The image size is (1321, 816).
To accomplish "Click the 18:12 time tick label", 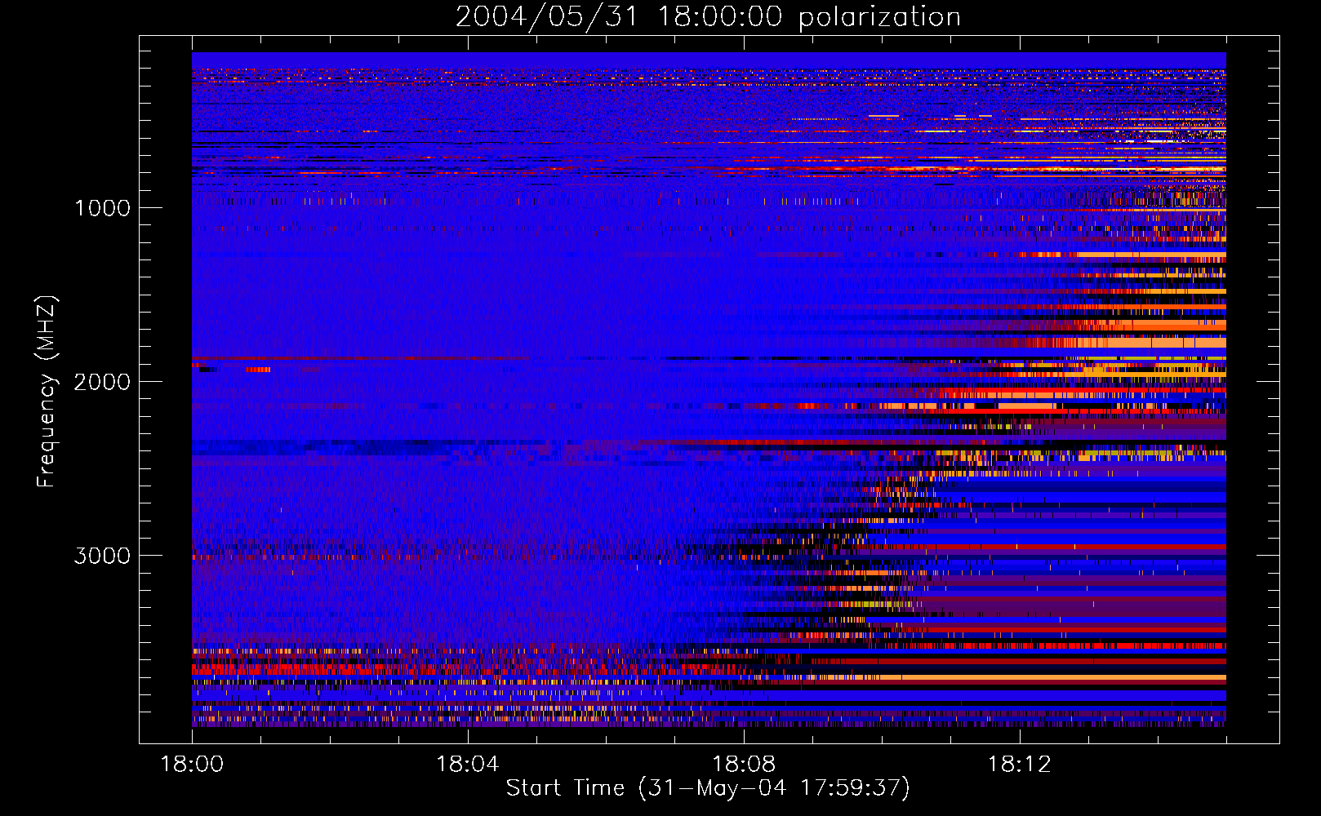I will coord(1019,765).
